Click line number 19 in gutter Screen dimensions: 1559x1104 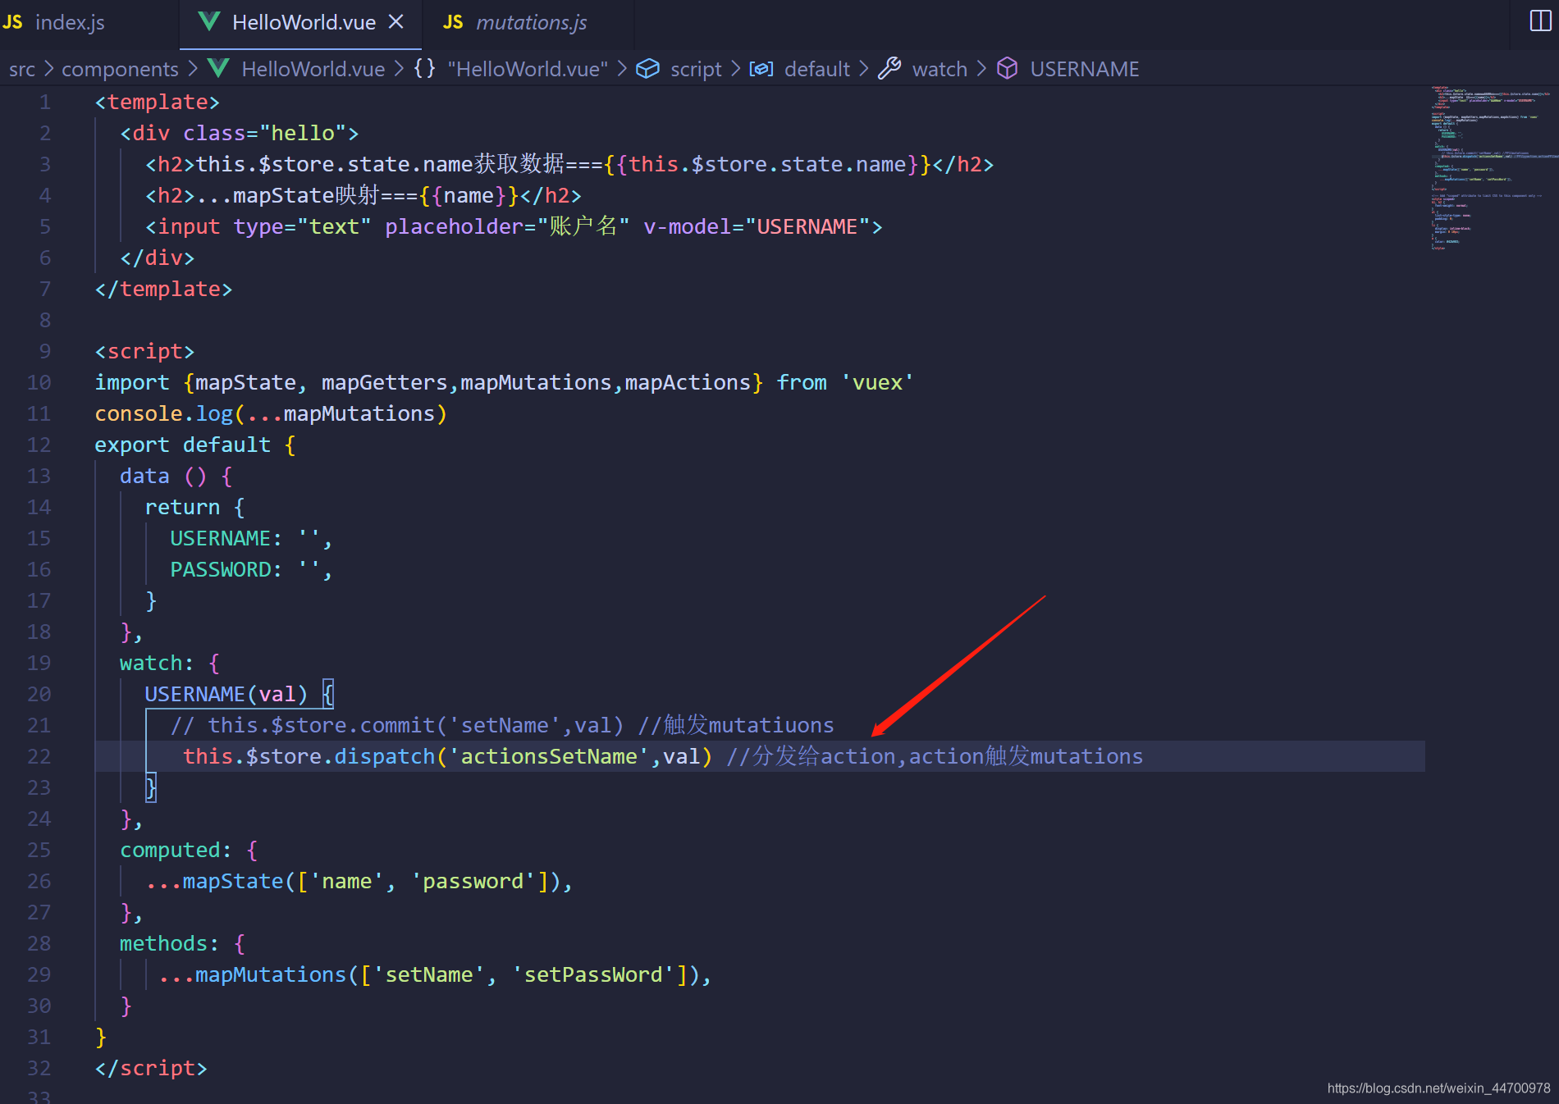(39, 663)
